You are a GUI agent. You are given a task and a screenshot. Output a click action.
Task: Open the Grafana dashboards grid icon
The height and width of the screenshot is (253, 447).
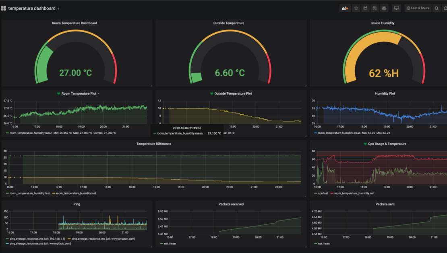tap(3, 8)
